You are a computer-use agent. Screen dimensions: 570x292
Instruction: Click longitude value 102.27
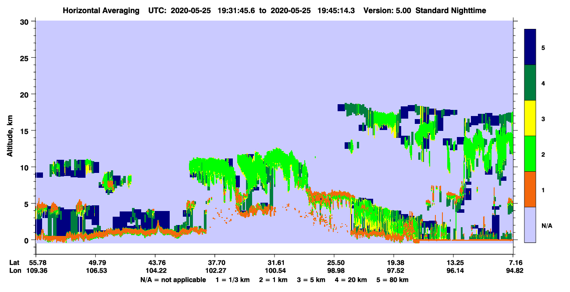click(x=215, y=271)
